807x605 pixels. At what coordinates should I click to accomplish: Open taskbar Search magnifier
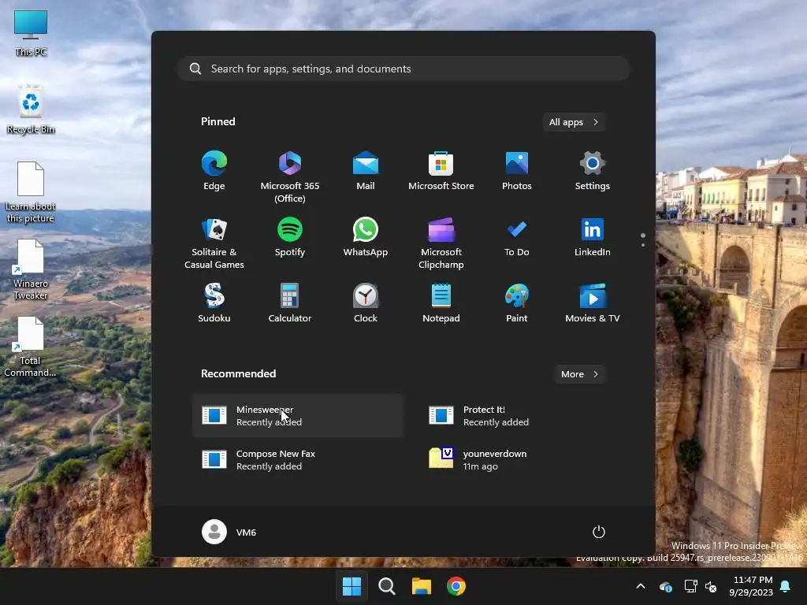(x=386, y=586)
